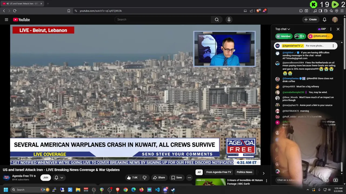Toggle the browser sidebar panel icon
Screen dimensions: 346x194
(x=320, y=11)
